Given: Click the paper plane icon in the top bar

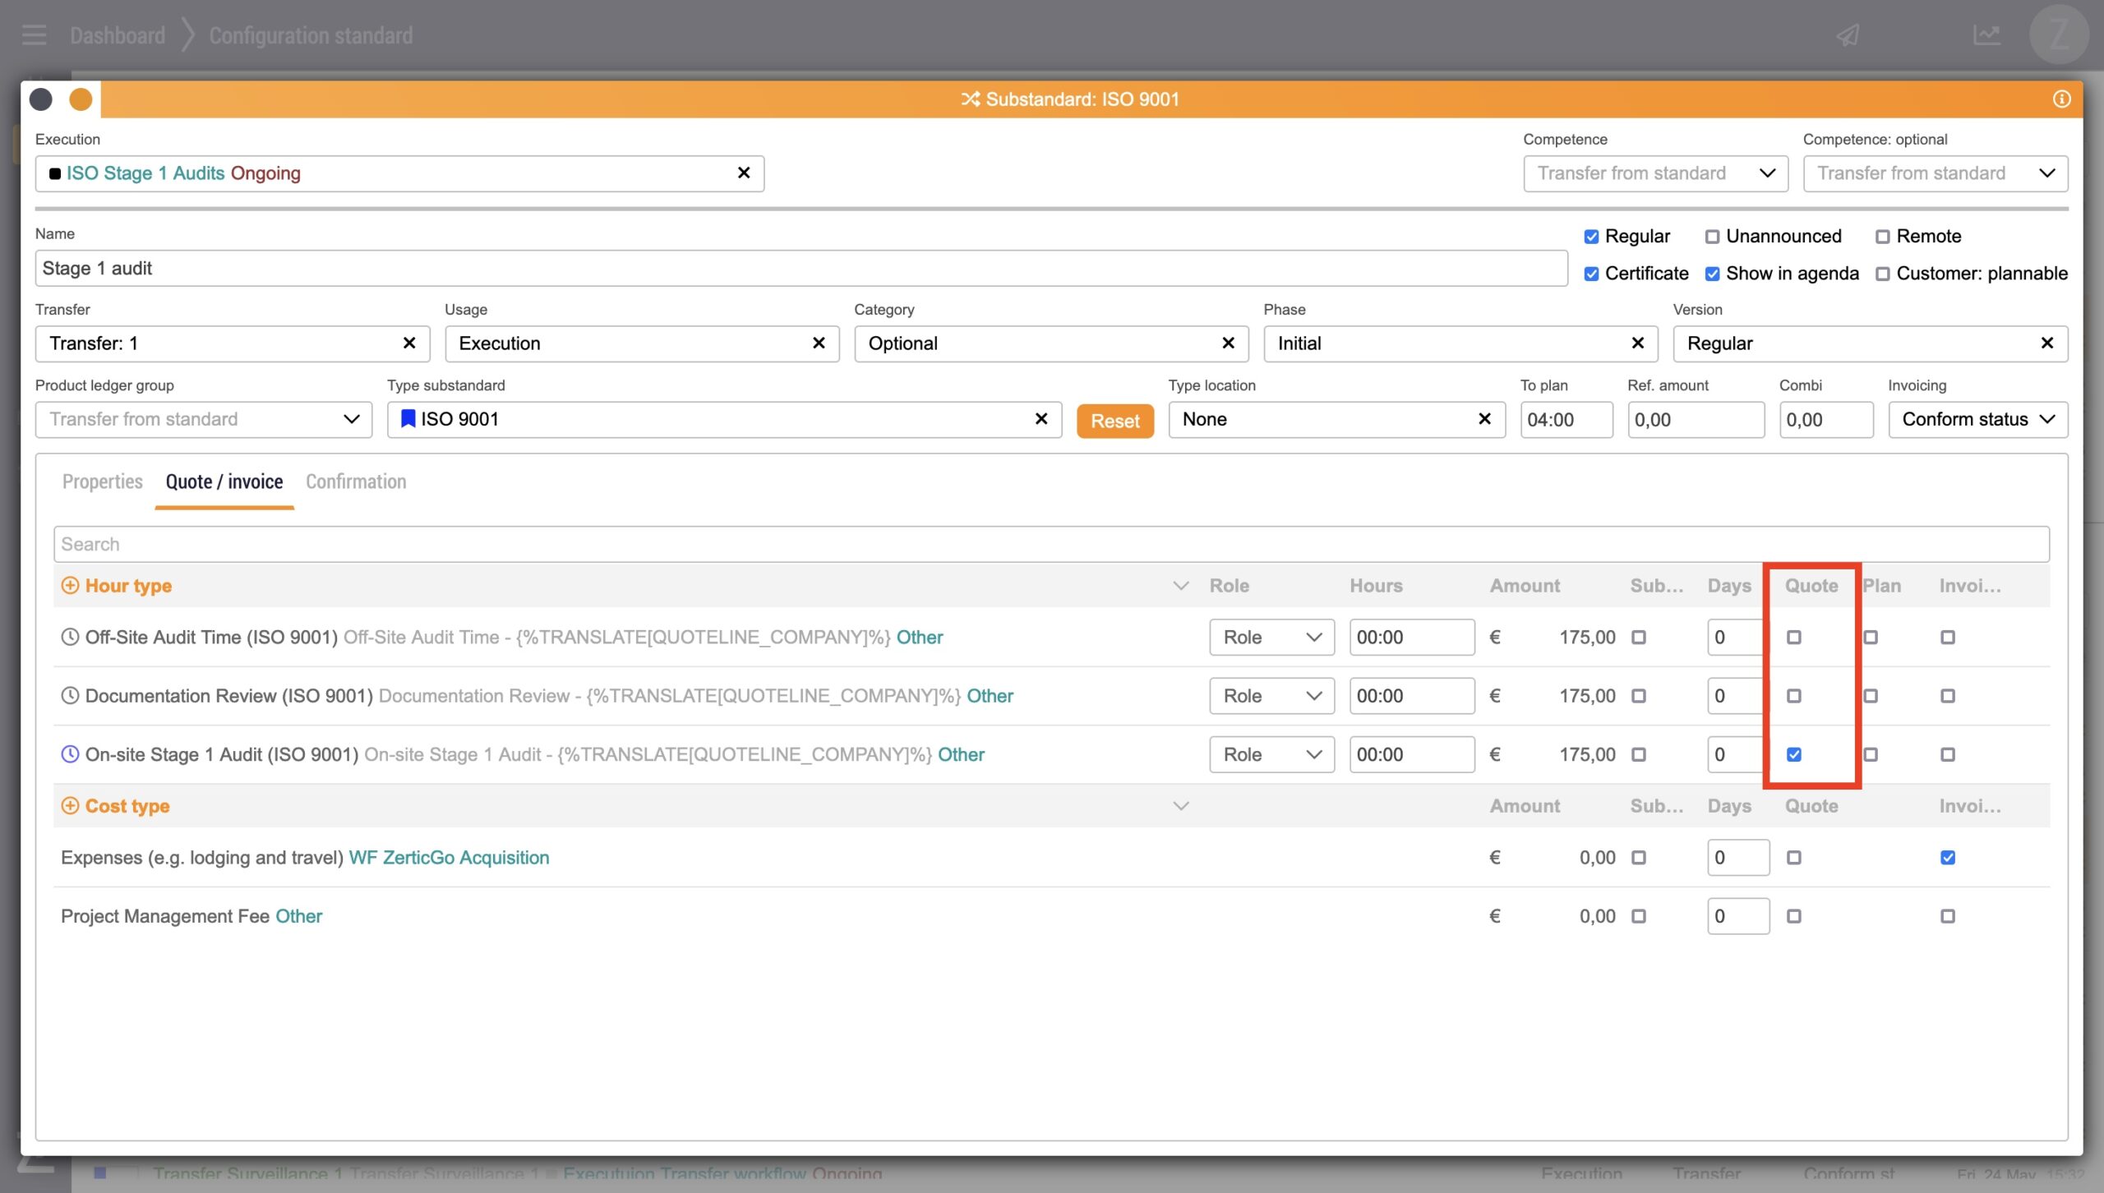Looking at the screenshot, I should click(1848, 35).
